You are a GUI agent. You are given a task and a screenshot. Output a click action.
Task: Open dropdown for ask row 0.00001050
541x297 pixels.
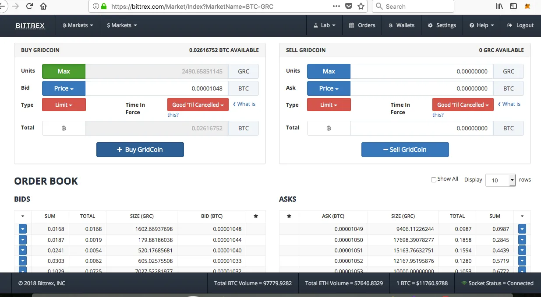click(x=522, y=240)
